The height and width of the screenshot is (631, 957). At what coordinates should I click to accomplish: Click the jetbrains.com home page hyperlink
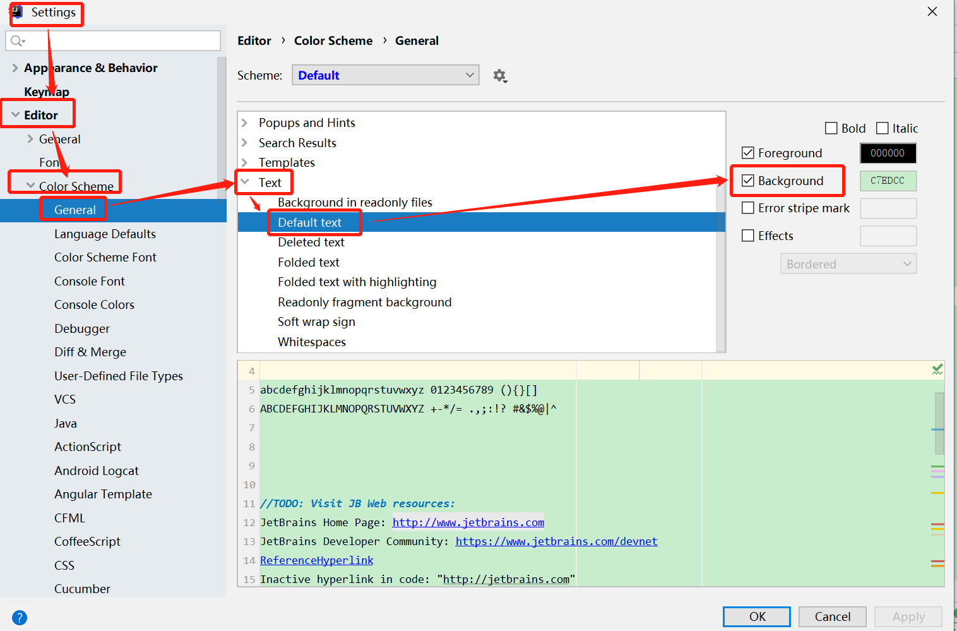click(x=468, y=522)
